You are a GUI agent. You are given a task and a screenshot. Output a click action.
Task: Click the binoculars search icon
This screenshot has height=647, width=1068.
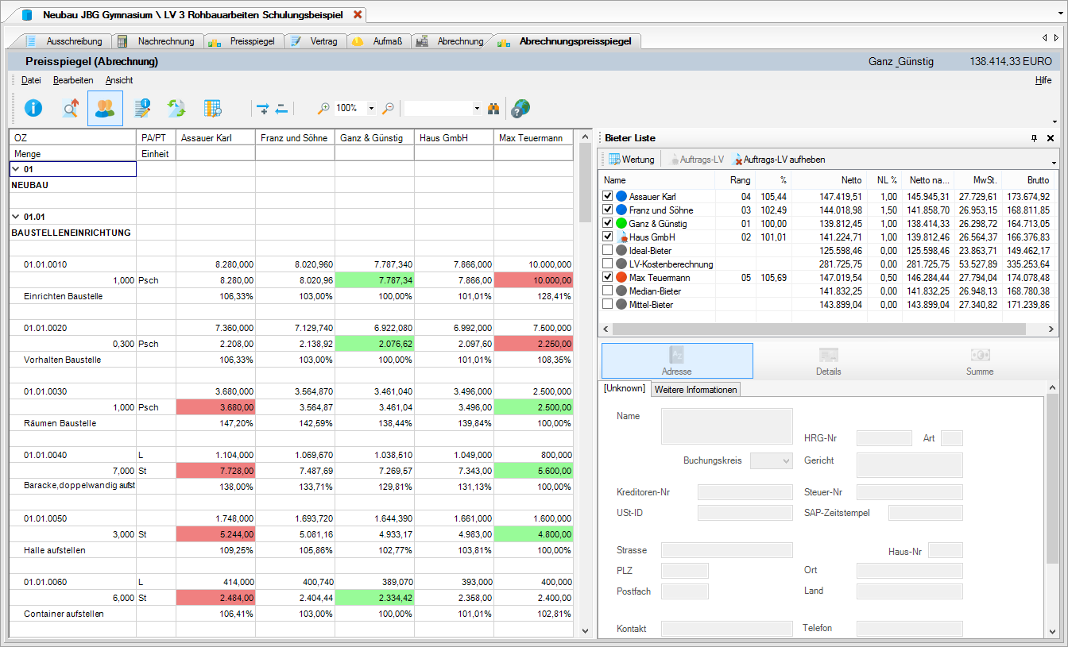tap(493, 109)
